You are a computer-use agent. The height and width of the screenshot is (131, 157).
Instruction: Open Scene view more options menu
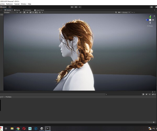pyautogui.click(x=155, y=10)
